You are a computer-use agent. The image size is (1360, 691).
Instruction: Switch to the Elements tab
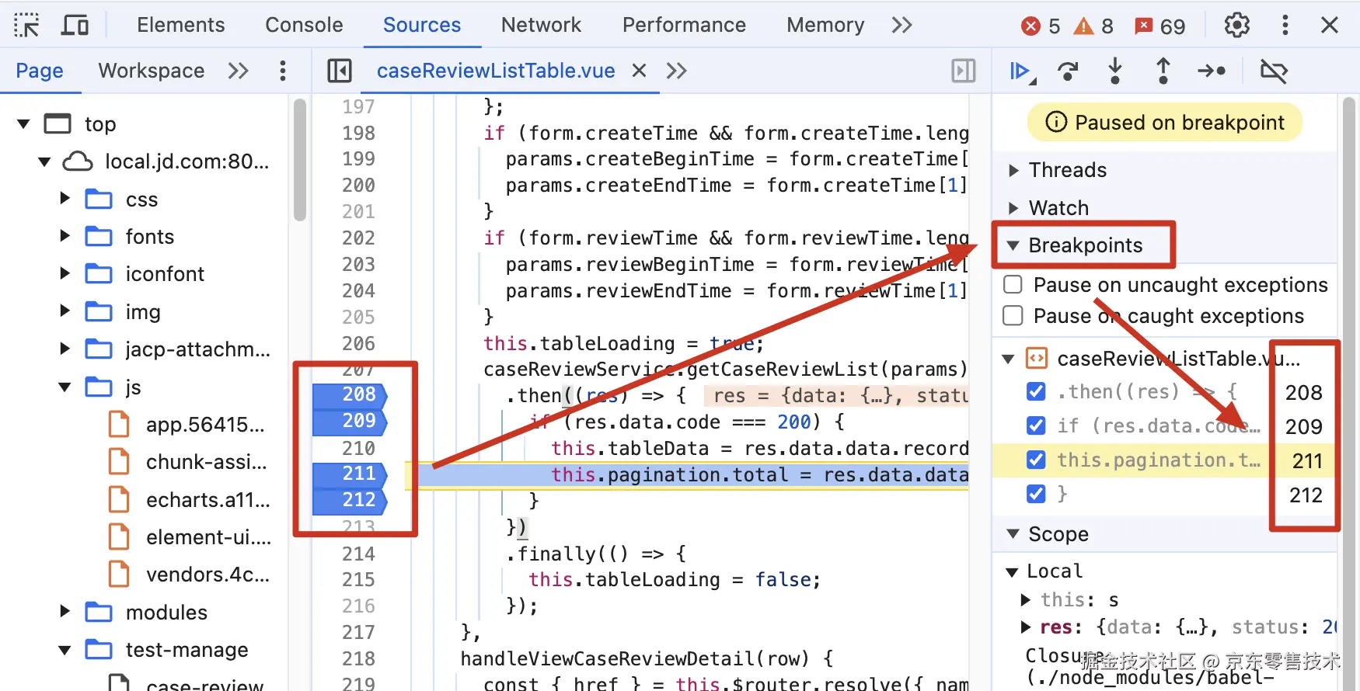point(180,25)
